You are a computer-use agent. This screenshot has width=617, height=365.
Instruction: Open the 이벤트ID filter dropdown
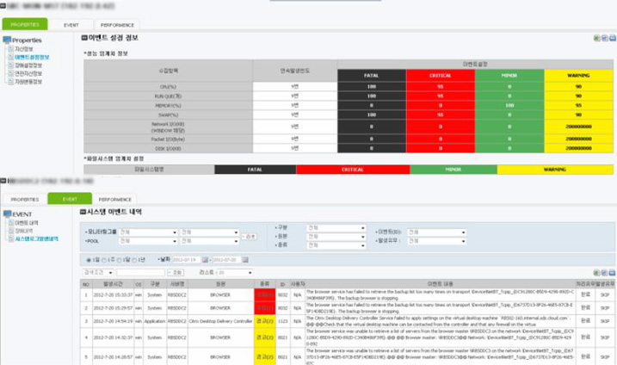pos(437,232)
